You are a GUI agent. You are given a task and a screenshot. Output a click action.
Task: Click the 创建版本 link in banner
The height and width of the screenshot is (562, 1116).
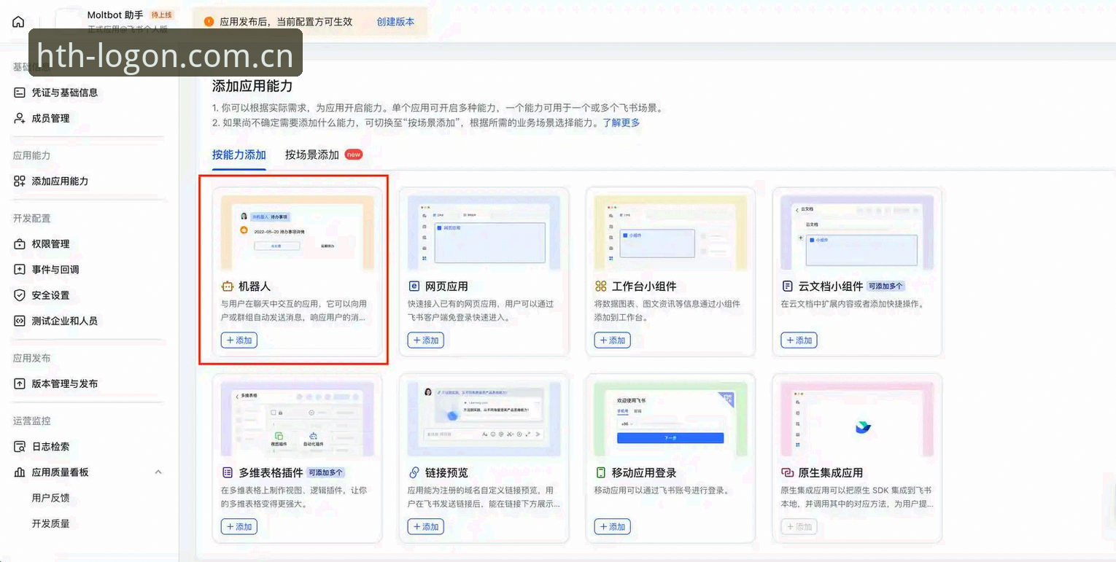pyautogui.click(x=395, y=22)
